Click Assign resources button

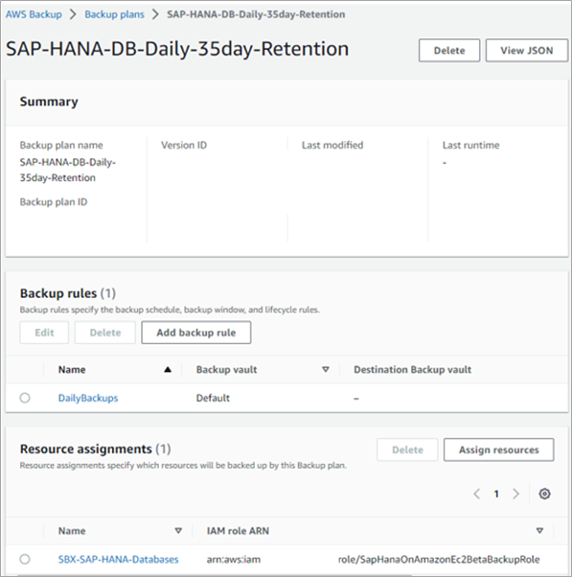click(499, 450)
